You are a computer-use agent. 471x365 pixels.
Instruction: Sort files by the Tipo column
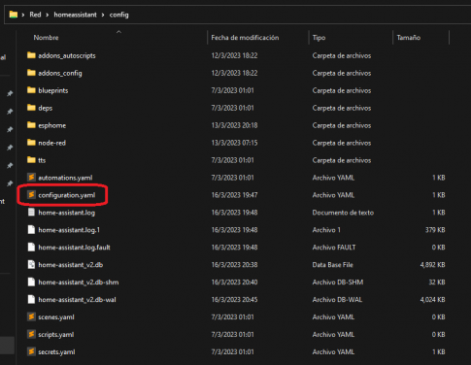click(x=319, y=38)
